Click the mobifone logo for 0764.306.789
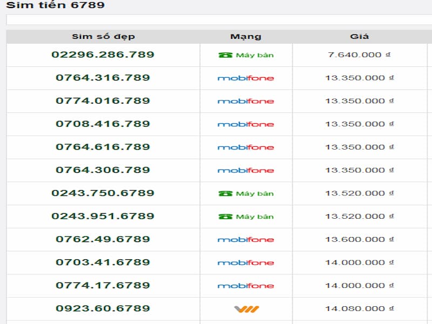 coord(246,171)
